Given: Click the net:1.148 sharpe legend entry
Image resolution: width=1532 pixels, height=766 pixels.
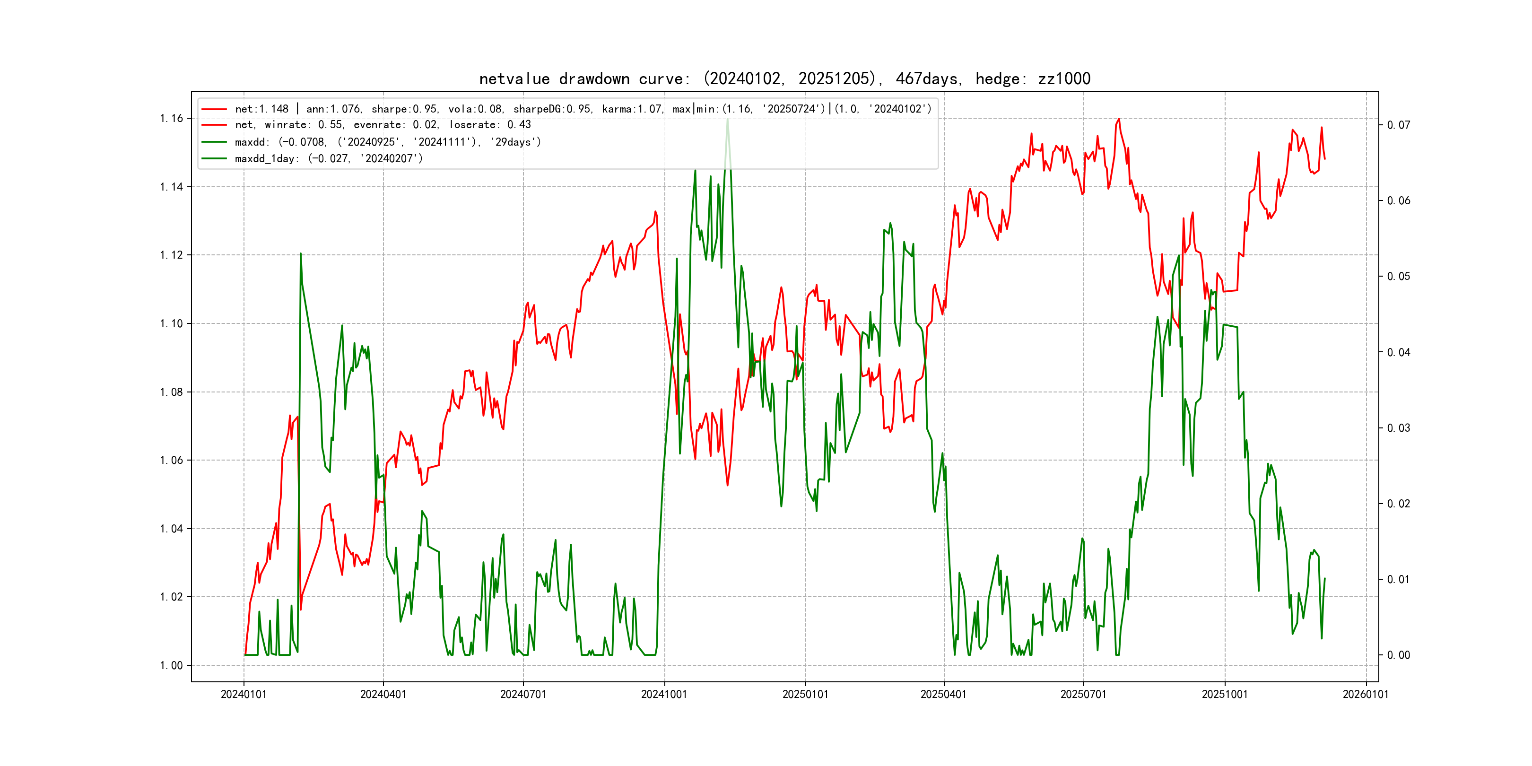Looking at the screenshot, I should pos(583,109).
